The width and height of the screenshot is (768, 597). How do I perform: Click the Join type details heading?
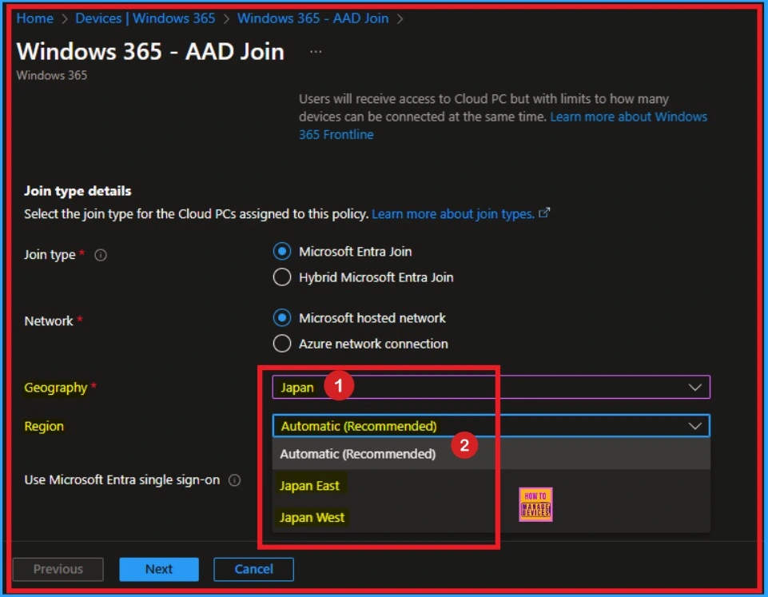tap(78, 191)
